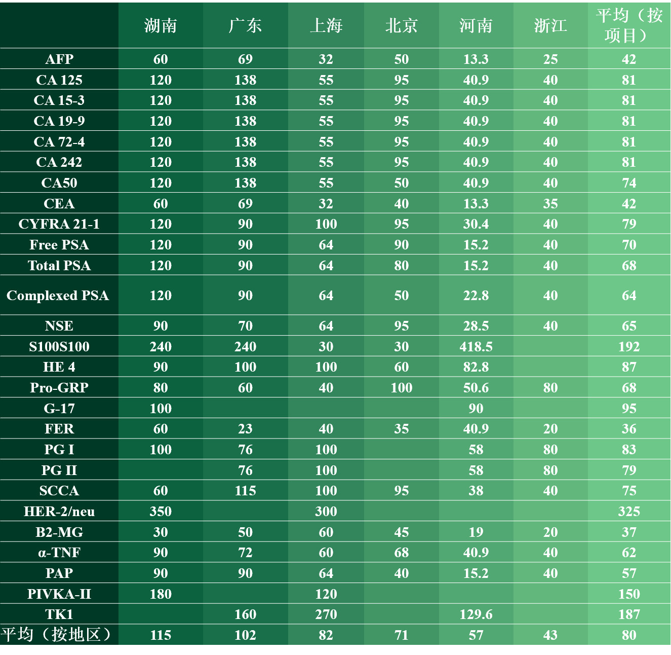Select the 325 average in HER-2/neu row

click(629, 512)
